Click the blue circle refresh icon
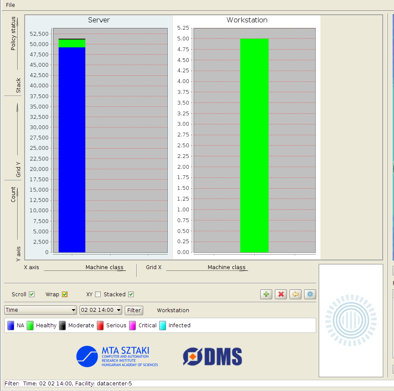This screenshot has width=394, height=391. pos(310,294)
